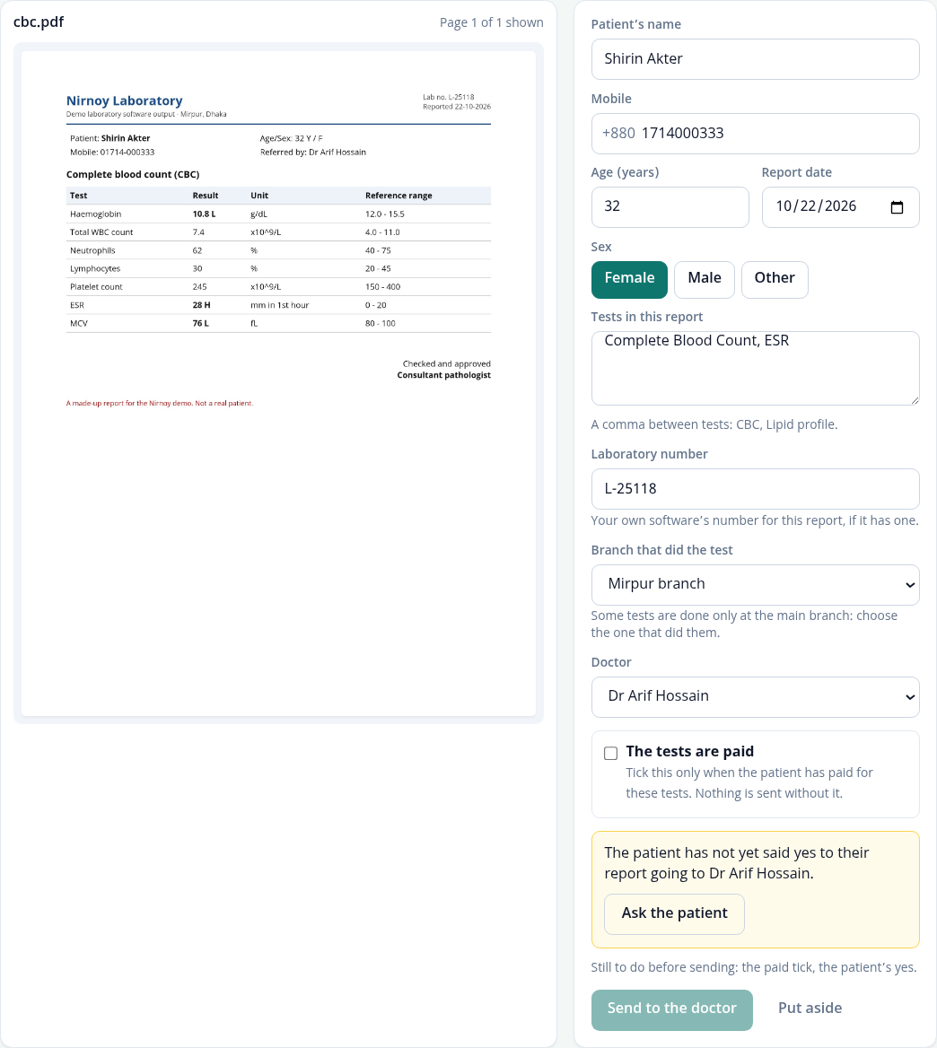
Task: Click the 'Complete blood count (CBC)' section title
Action: point(133,174)
